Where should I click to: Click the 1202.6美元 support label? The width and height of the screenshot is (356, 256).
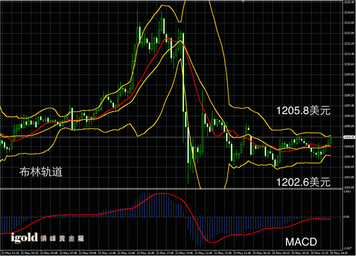303,182
